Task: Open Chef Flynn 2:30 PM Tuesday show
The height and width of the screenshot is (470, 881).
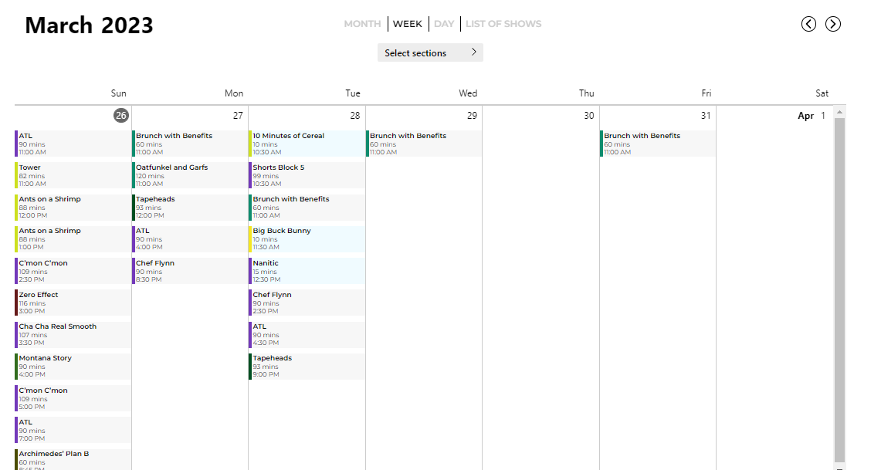Action: coord(307,303)
